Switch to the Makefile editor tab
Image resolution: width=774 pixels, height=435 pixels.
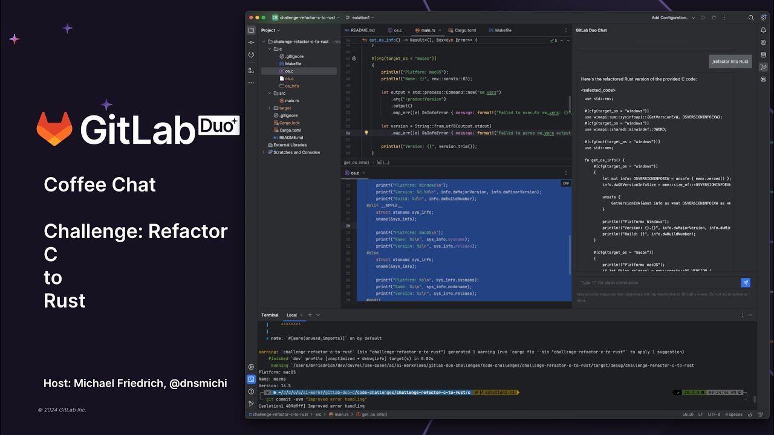499,30
